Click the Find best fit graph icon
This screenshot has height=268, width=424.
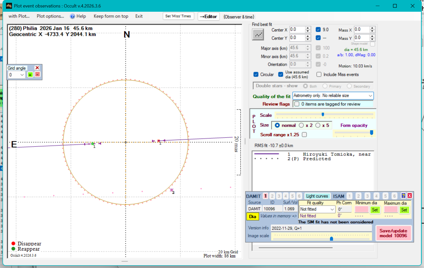[258, 34]
